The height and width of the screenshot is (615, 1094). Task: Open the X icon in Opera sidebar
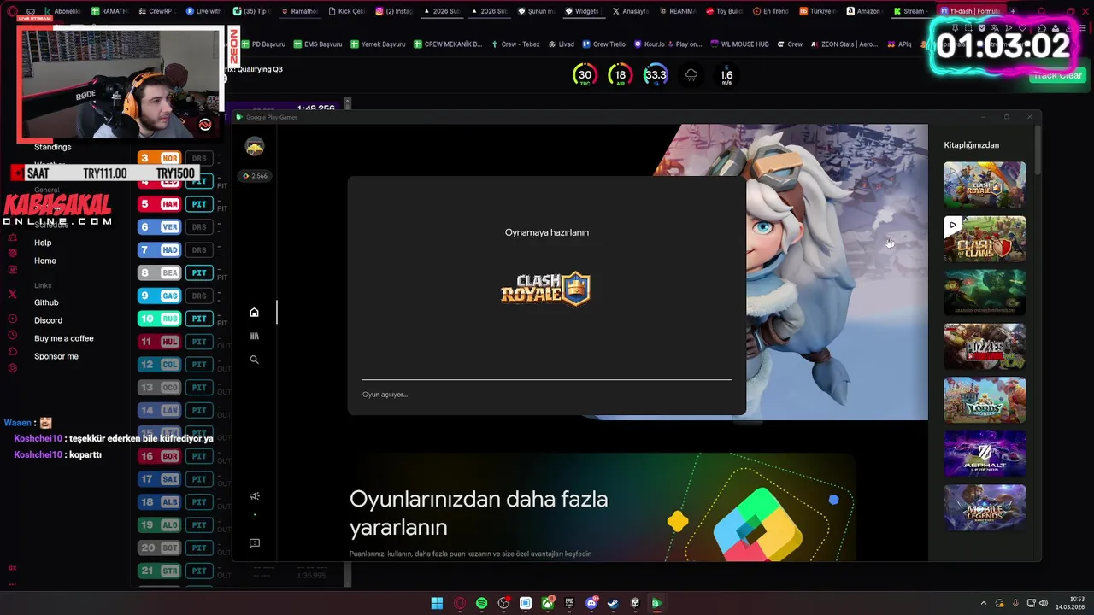12,294
